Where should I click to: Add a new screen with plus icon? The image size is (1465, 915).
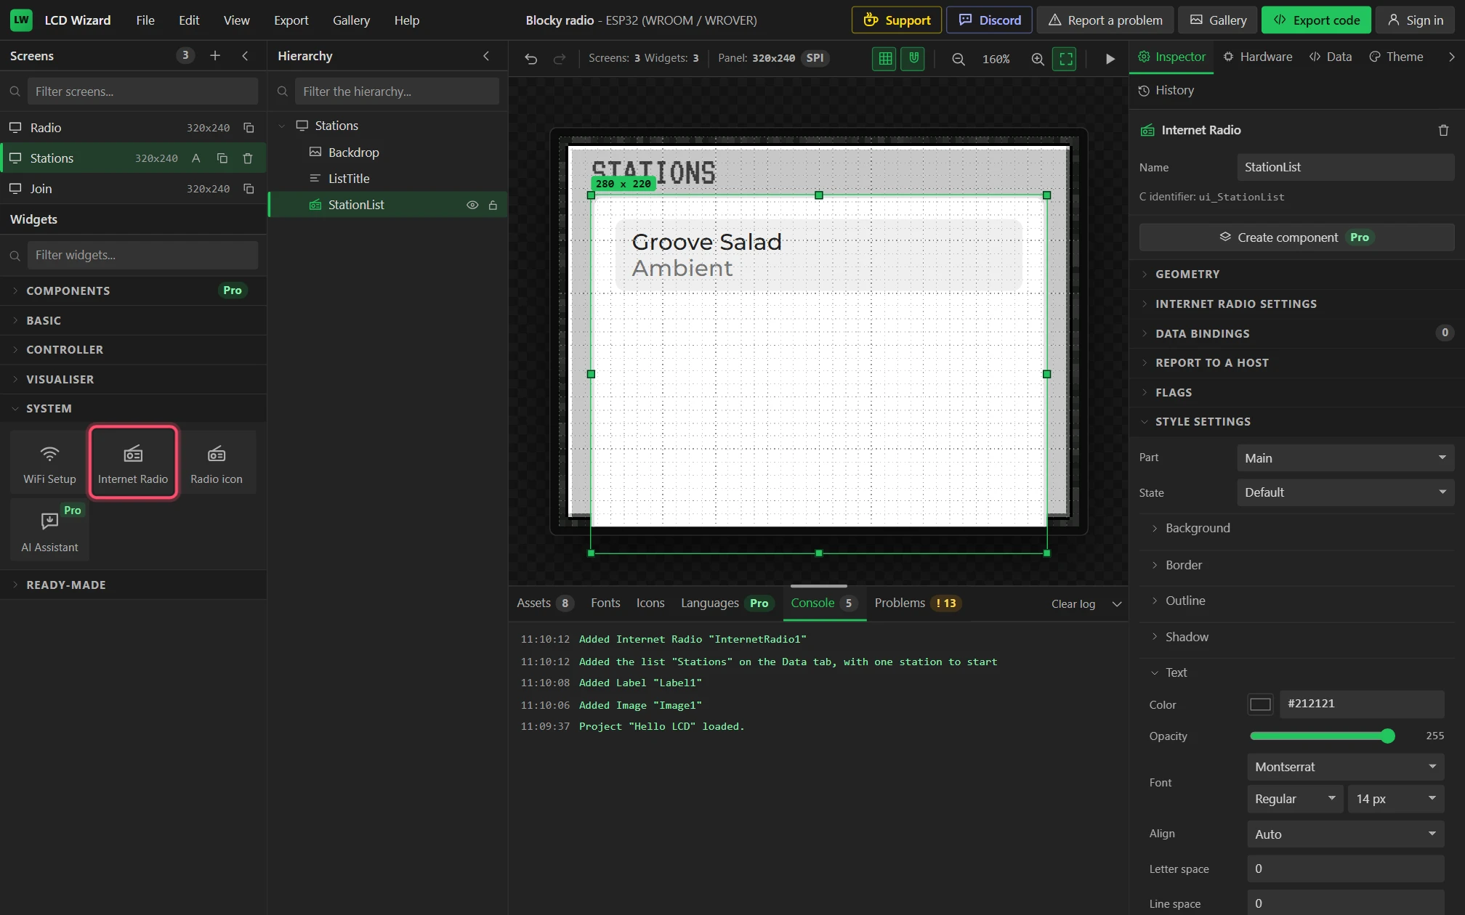click(215, 56)
